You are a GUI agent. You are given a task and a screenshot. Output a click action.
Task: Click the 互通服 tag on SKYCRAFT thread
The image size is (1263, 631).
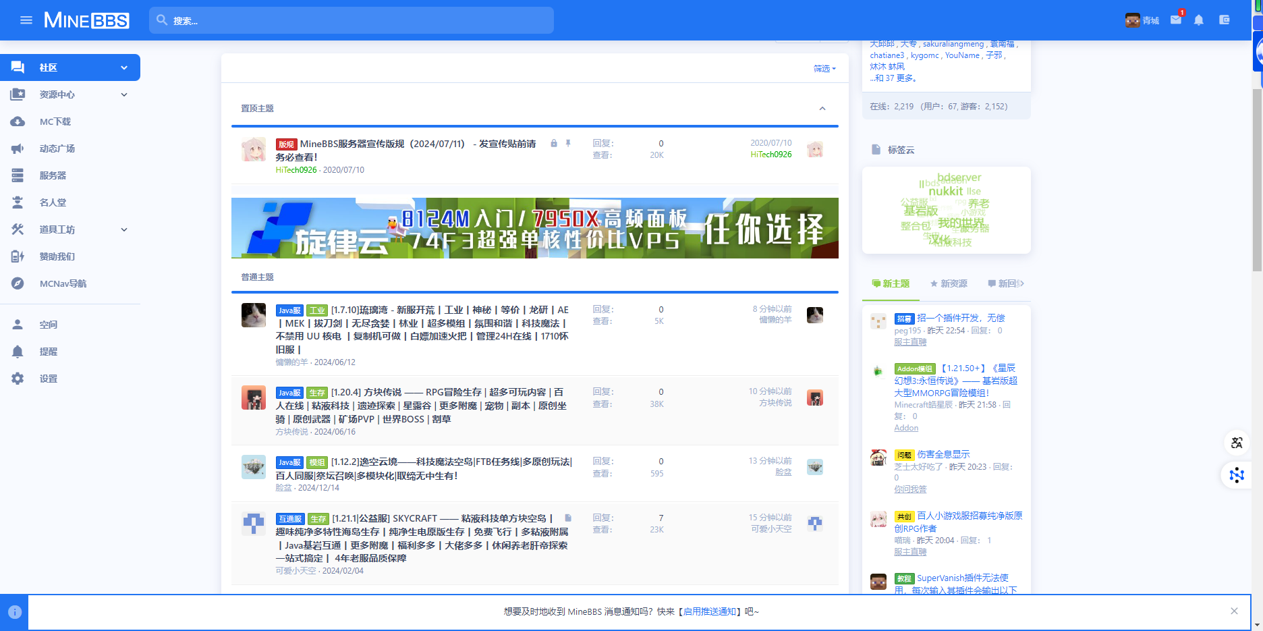289,519
